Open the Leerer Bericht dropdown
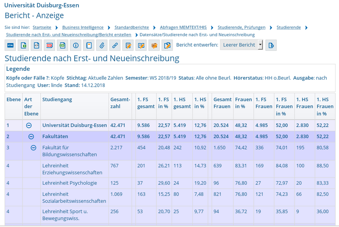This screenshot has width=339, height=227. [242, 45]
